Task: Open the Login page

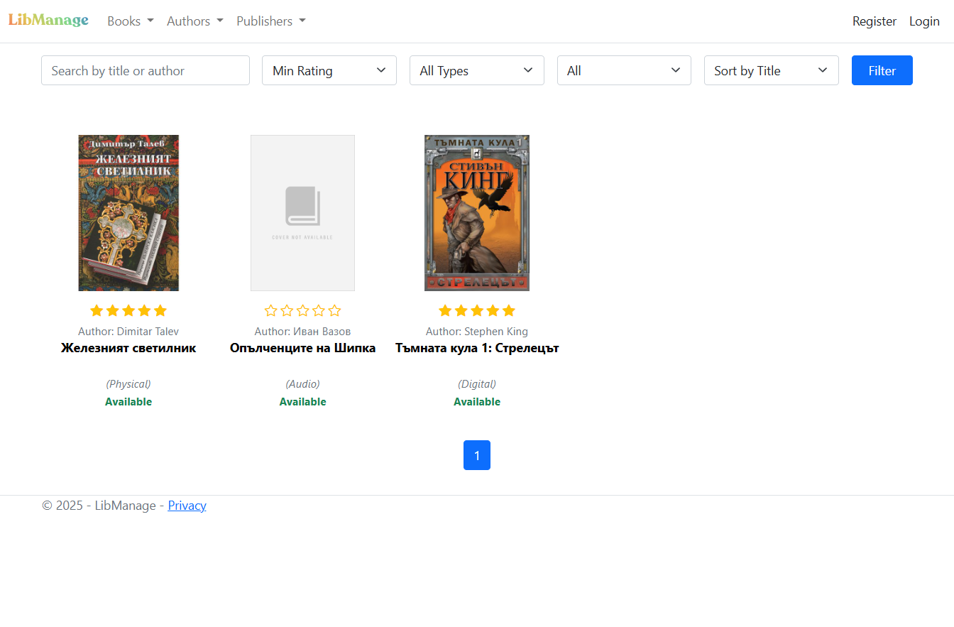Action: 924,21
